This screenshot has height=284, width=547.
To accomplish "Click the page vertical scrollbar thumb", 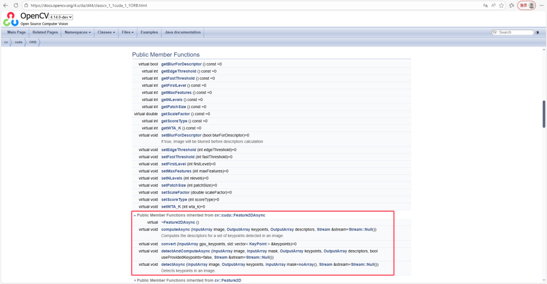I will [544, 114].
